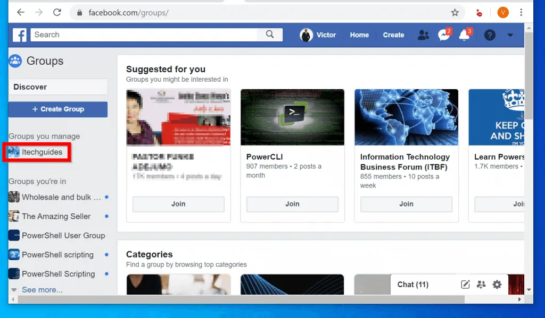Click the add people icon in Chat bar
Viewport: 545px width, 318px height.
[481, 285]
